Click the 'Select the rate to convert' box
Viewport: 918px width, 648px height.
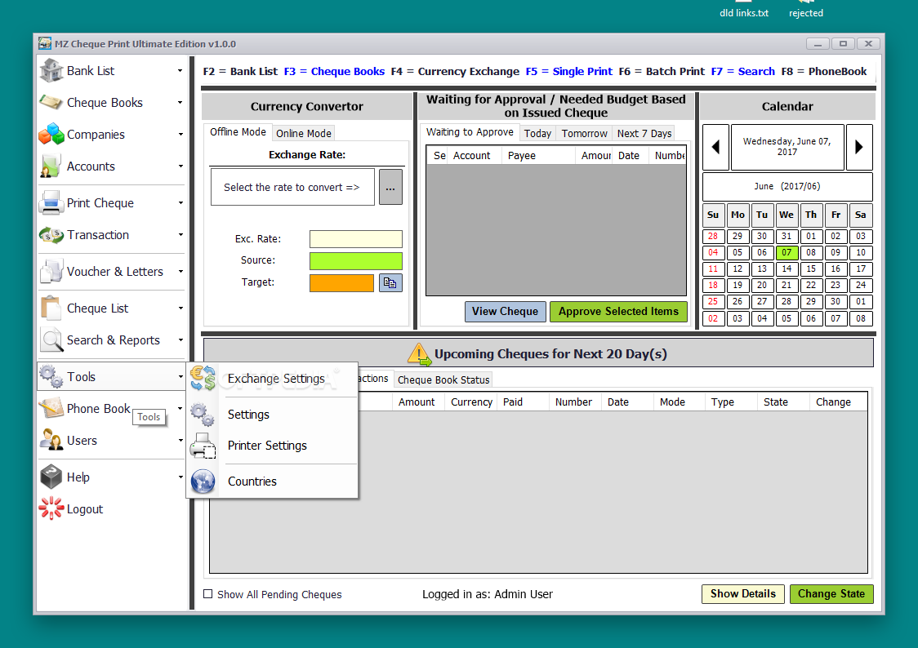(292, 187)
